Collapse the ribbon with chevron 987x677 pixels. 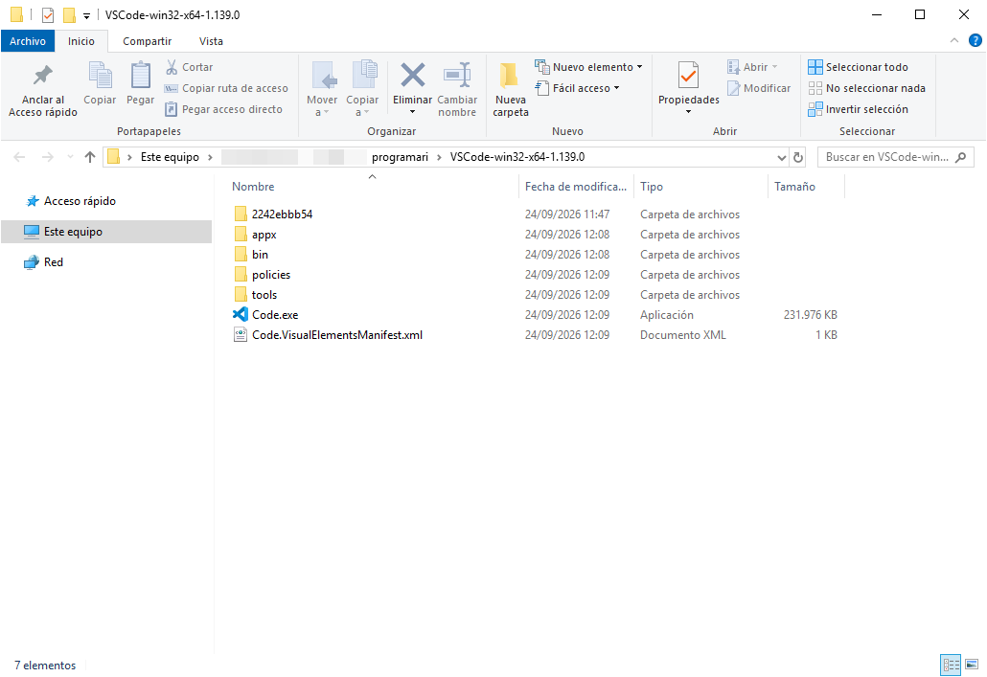(x=954, y=41)
